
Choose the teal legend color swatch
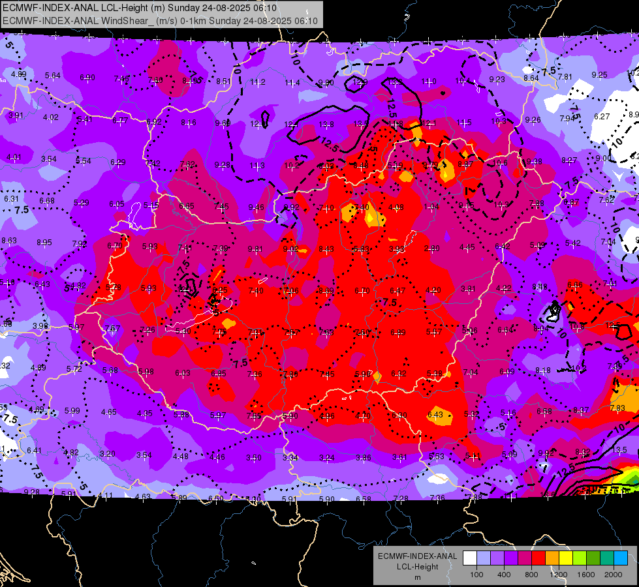tap(607, 558)
